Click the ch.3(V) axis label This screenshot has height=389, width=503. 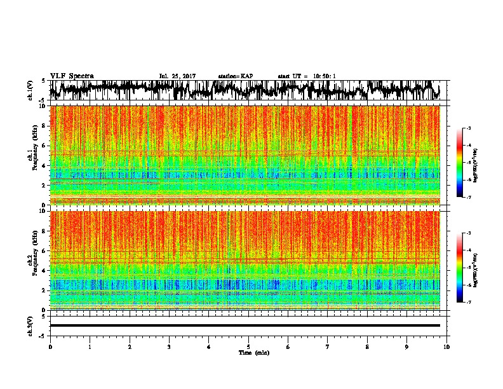30,326
